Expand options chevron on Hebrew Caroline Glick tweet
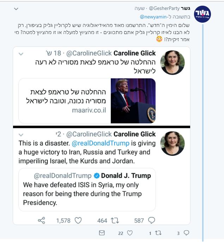The width and height of the screenshot is (224, 242). click(x=21, y=54)
